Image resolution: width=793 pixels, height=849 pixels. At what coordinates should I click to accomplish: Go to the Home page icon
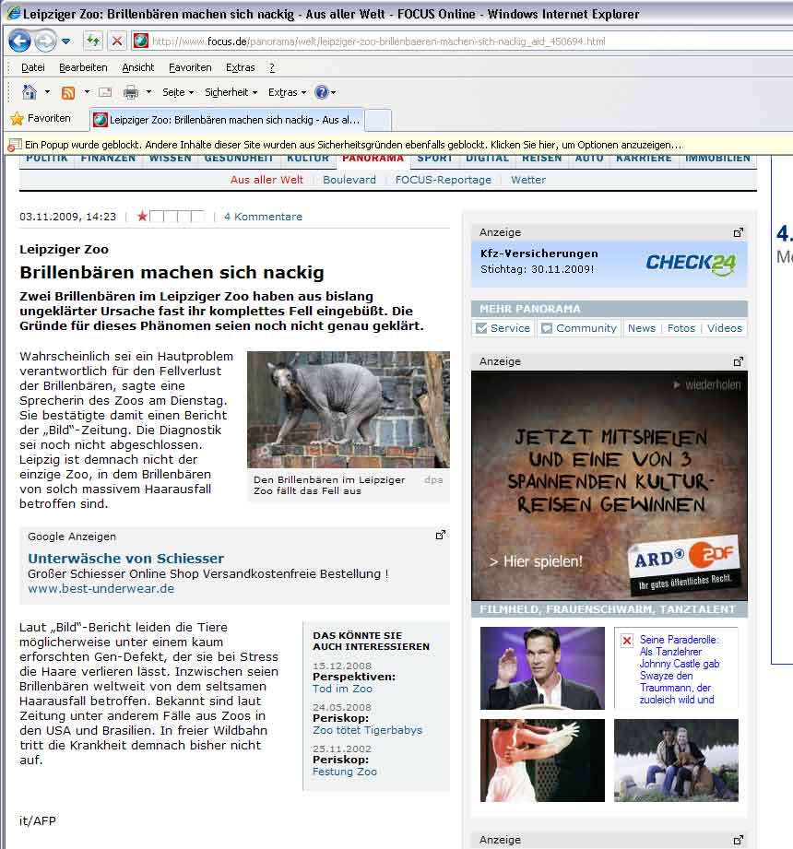click(x=30, y=92)
